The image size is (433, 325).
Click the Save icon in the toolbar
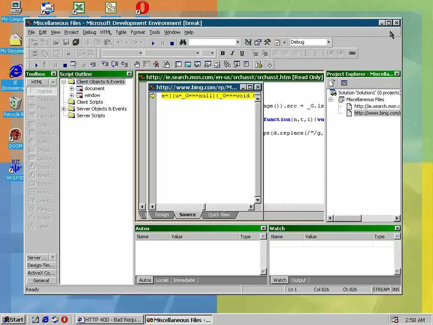pyautogui.click(x=66, y=42)
